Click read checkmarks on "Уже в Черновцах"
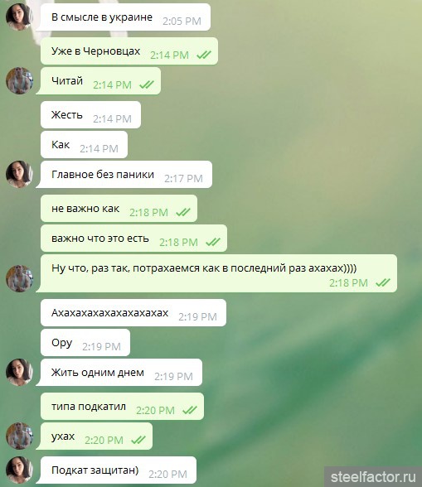This screenshot has height=487, width=422. 204,55
